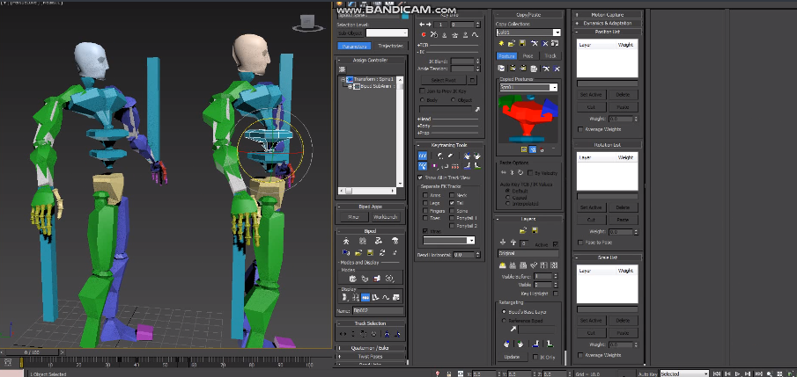Select the Posture tab in Copy/Paste
This screenshot has width=797, height=377.
pyautogui.click(x=506, y=56)
